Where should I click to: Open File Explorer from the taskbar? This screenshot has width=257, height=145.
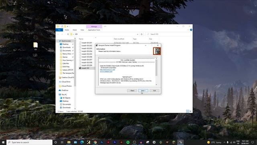point(69,142)
